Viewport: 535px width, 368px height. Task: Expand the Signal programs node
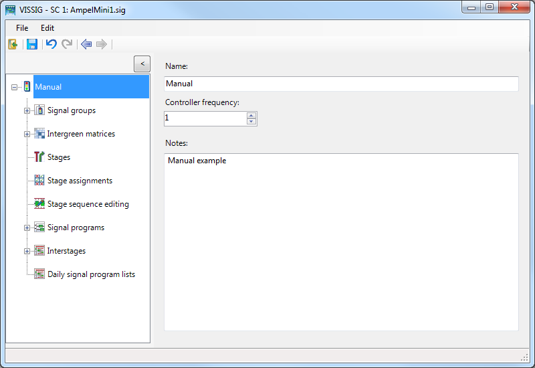(x=27, y=227)
